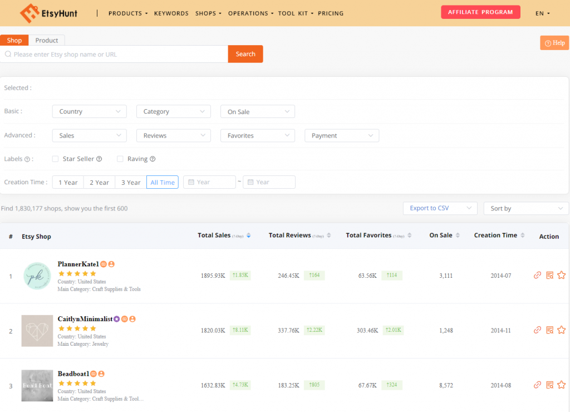The width and height of the screenshot is (570, 412).
Task: Click the document analysis icon for Beadboat1
Action: coord(549,385)
